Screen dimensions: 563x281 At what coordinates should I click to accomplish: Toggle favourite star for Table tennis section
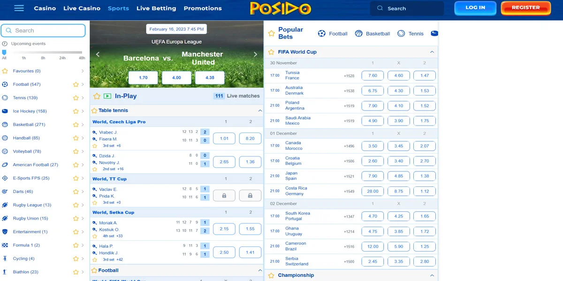[x=94, y=111]
